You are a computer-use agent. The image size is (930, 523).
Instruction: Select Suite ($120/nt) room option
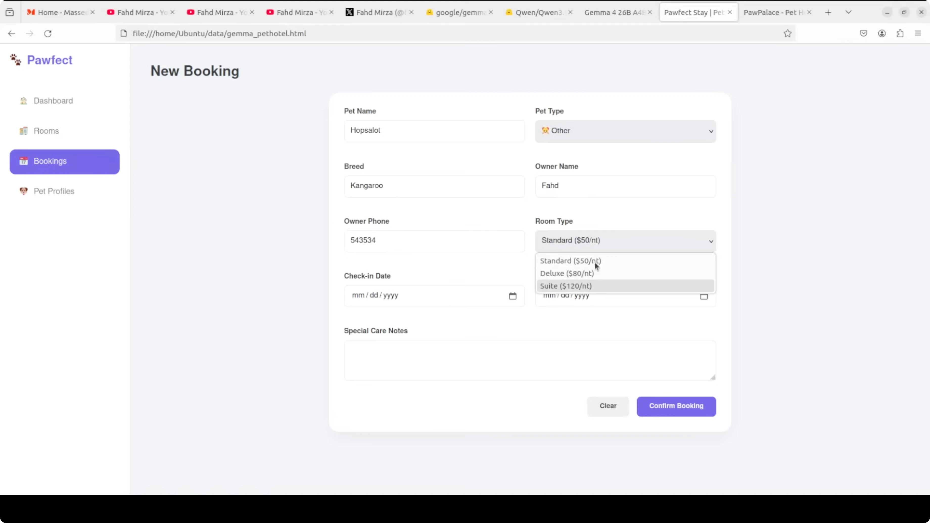click(x=566, y=286)
